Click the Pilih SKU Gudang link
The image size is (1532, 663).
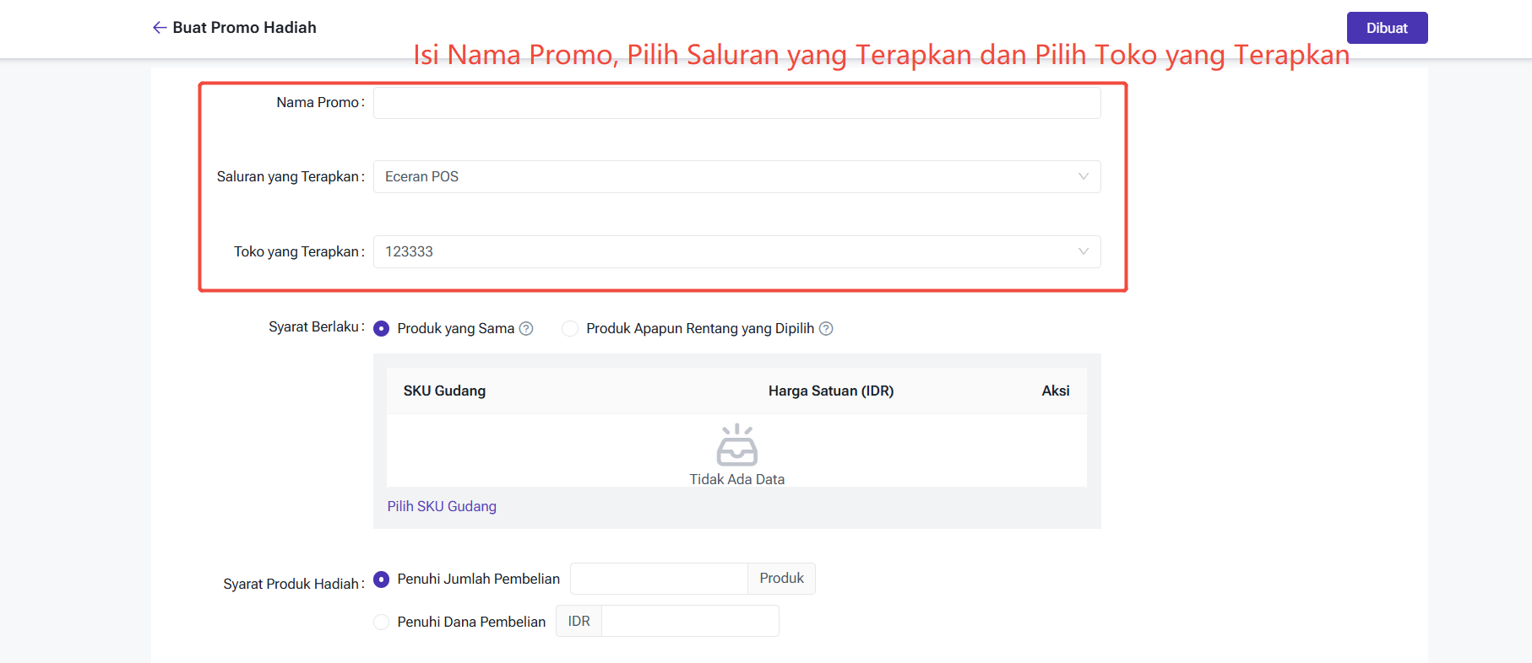(442, 506)
